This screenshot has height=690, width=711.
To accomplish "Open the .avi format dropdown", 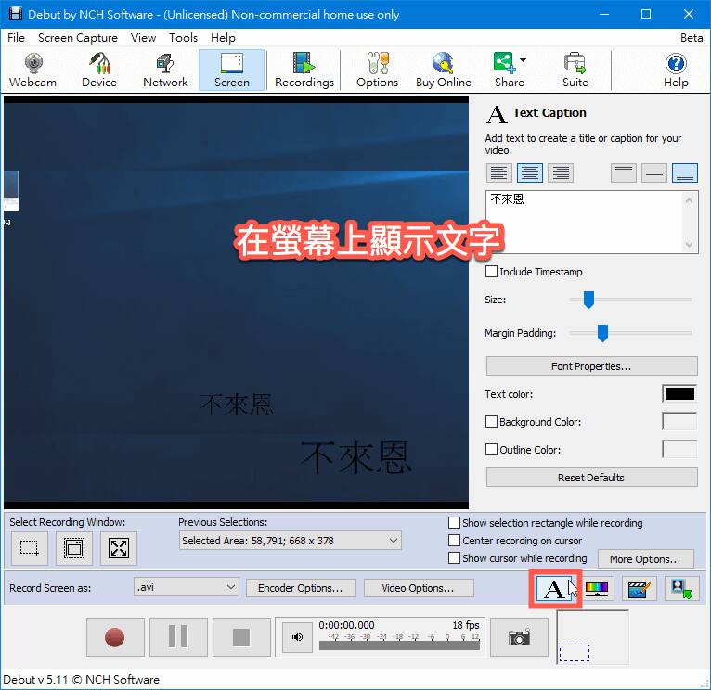I will tap(187, 587).
